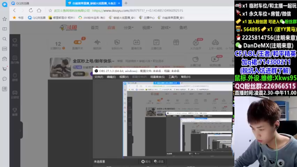This screenshot has width=297, height=167.
Task: Open 主播任务 clipboard icon
Action: [x=156, y=44]
